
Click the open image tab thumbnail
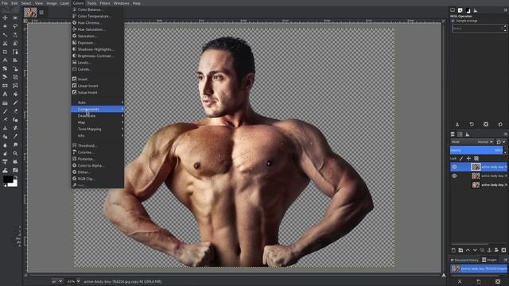click(x=30, y=13)
